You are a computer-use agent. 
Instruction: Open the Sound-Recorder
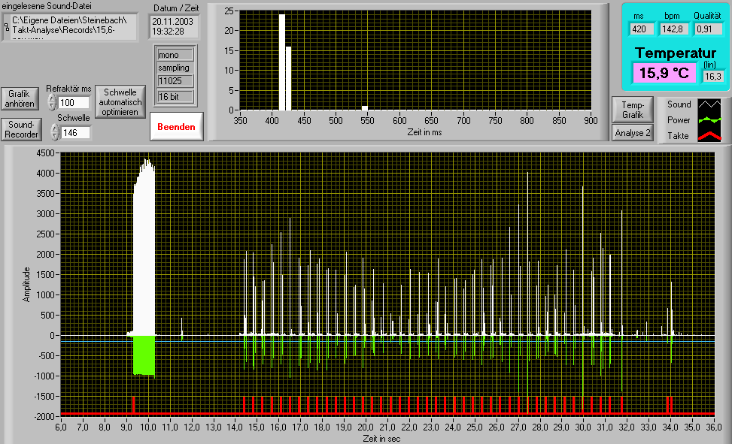(x=21, y=129)
